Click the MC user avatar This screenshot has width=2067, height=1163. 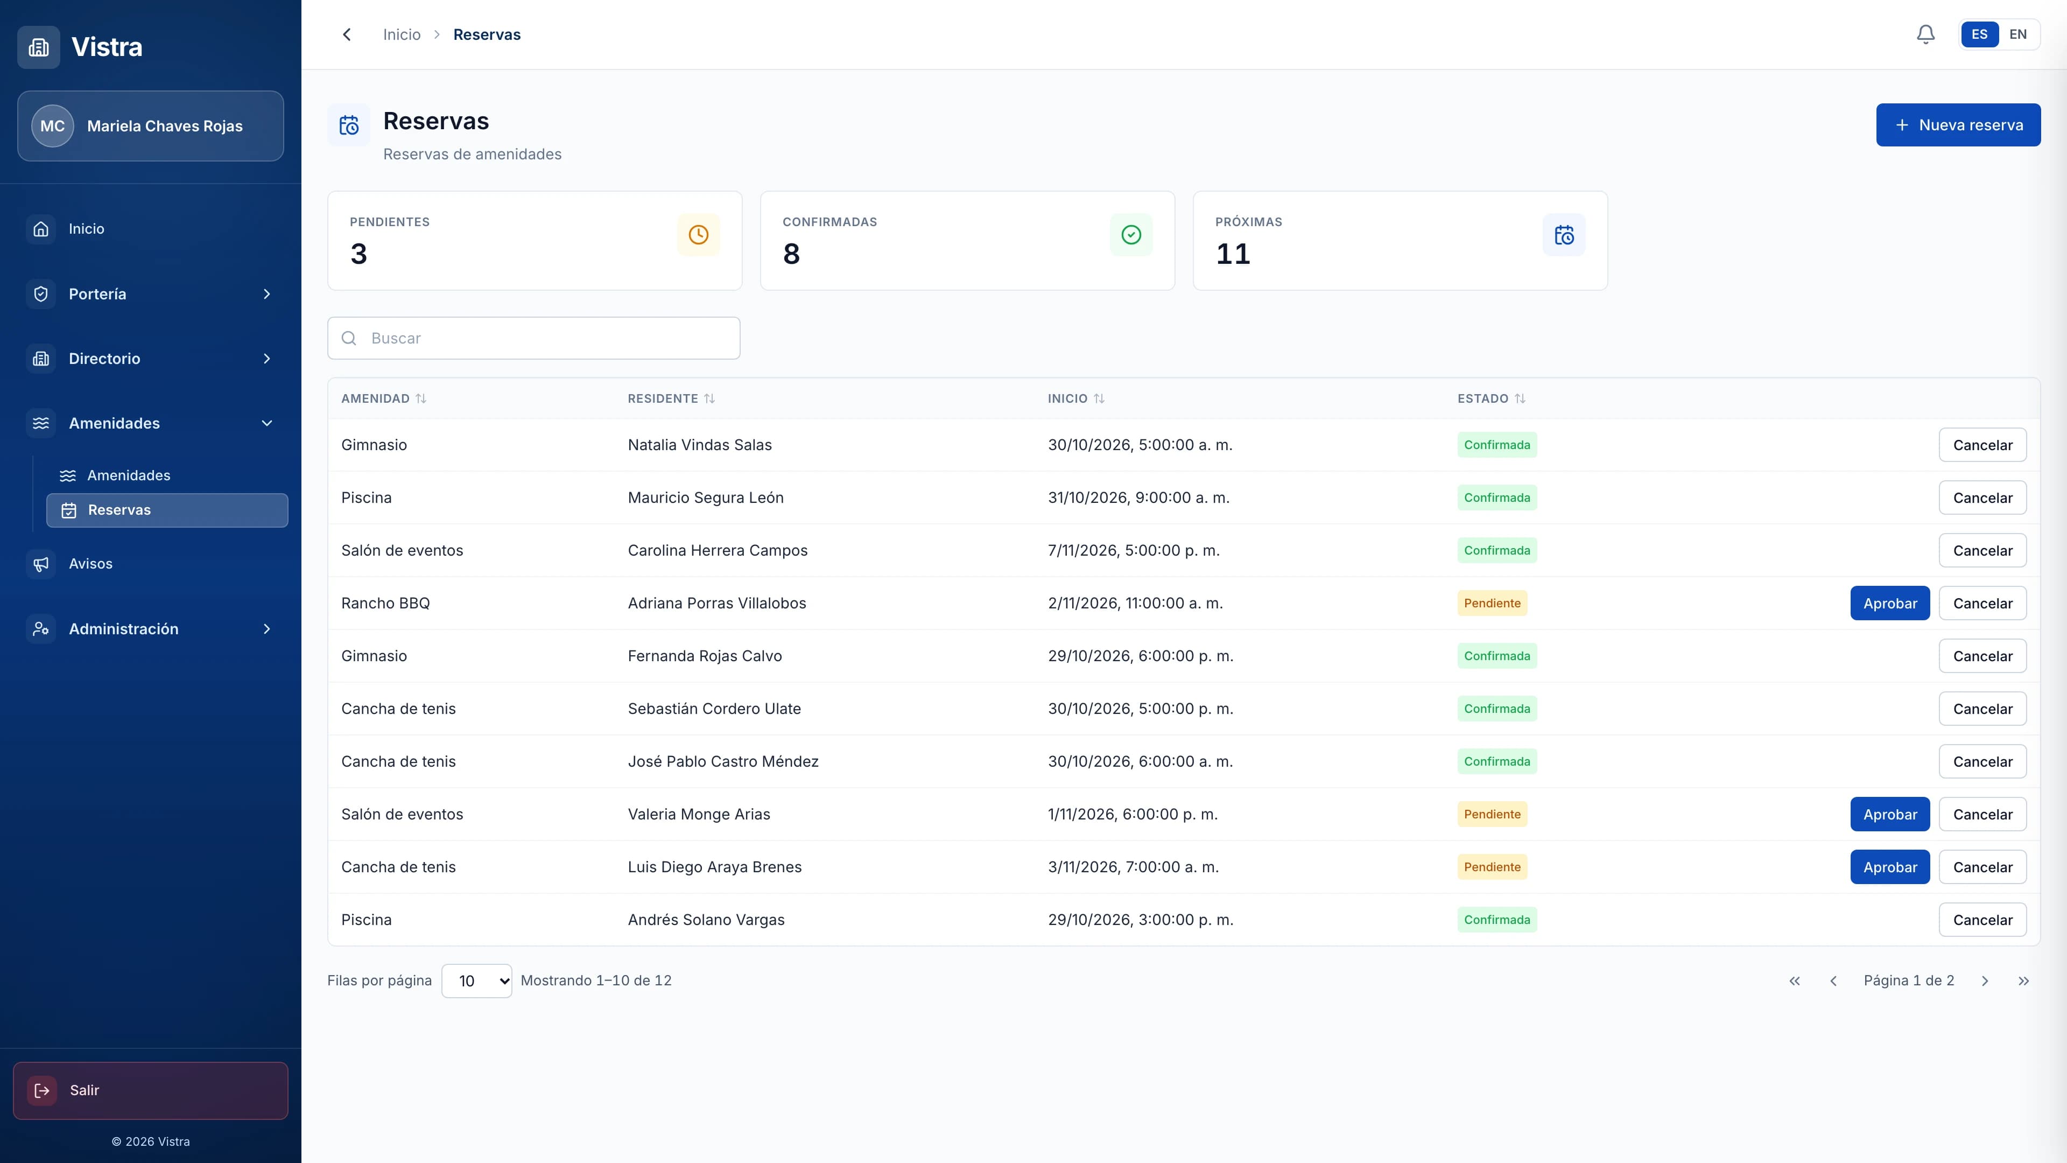point(52,126)
